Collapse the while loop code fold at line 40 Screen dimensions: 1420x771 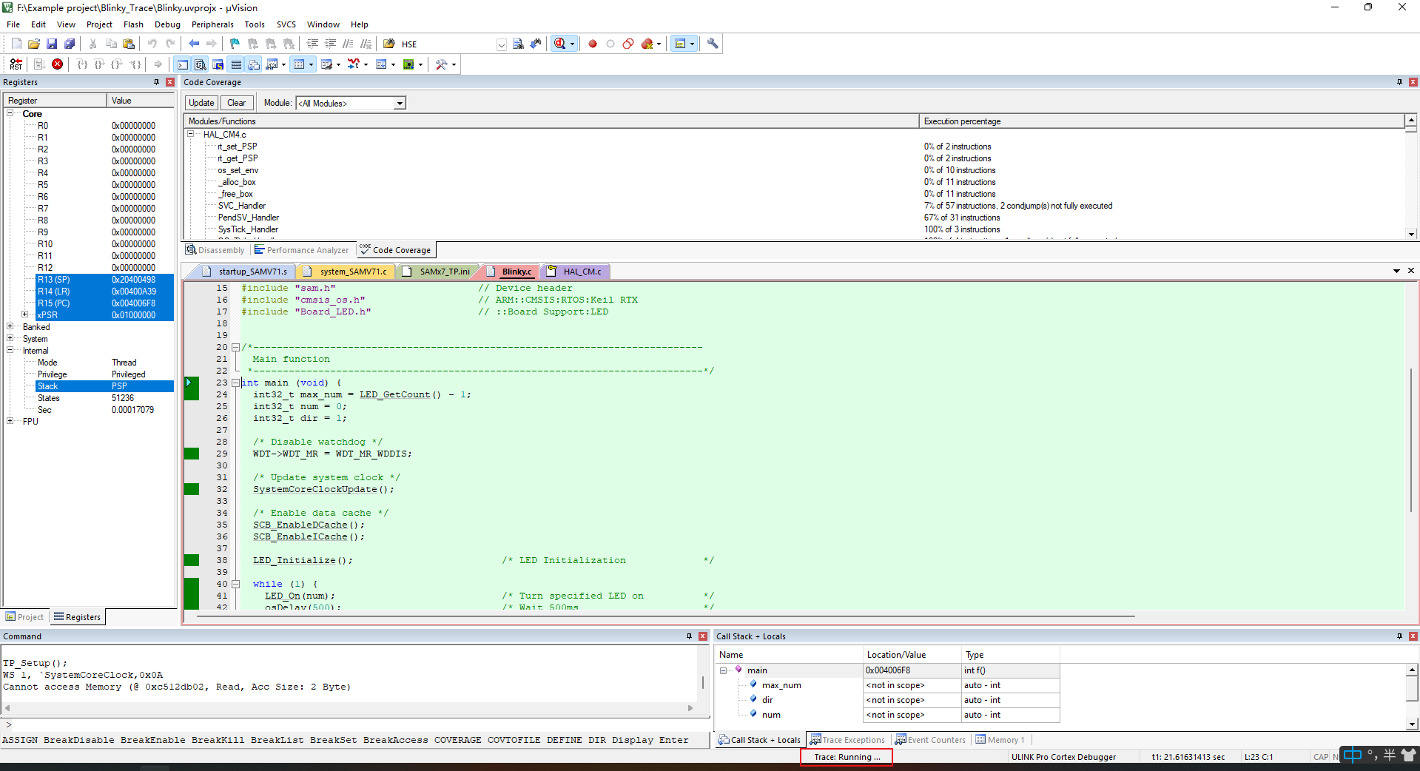point(236,584)
